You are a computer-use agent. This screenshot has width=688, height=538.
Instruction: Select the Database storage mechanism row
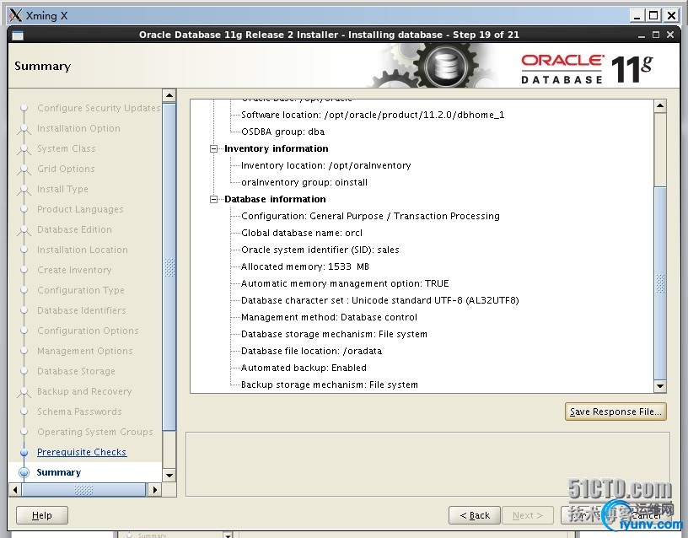[334, 334]
